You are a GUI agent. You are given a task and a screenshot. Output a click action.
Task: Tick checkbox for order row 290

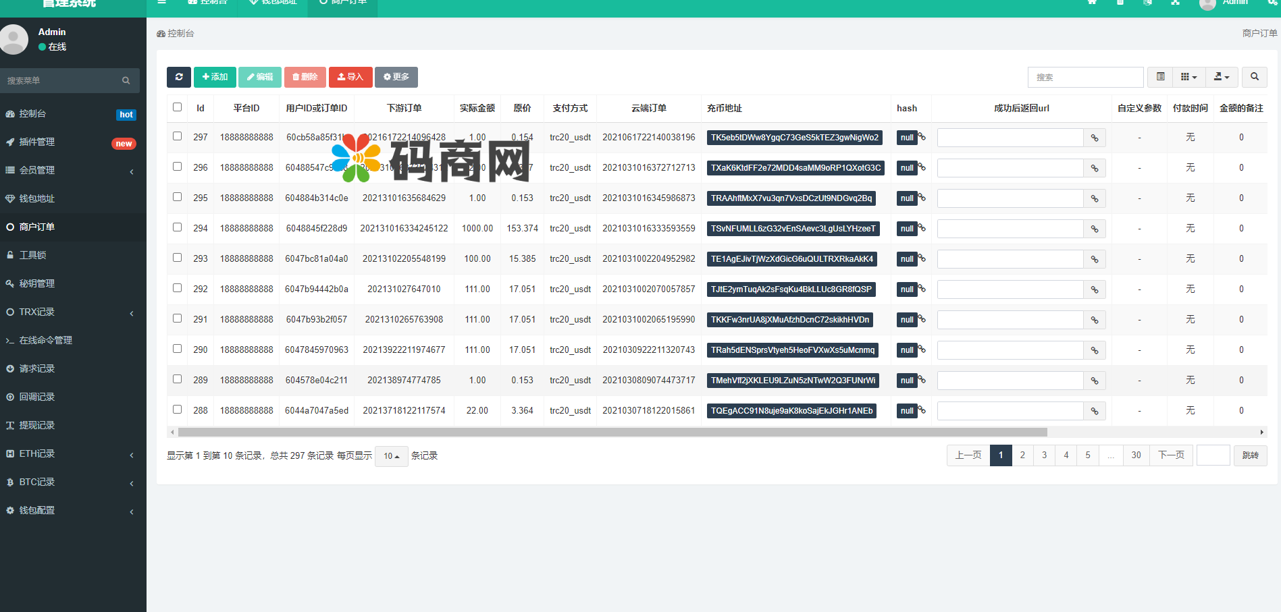click(x=177, y=349)
